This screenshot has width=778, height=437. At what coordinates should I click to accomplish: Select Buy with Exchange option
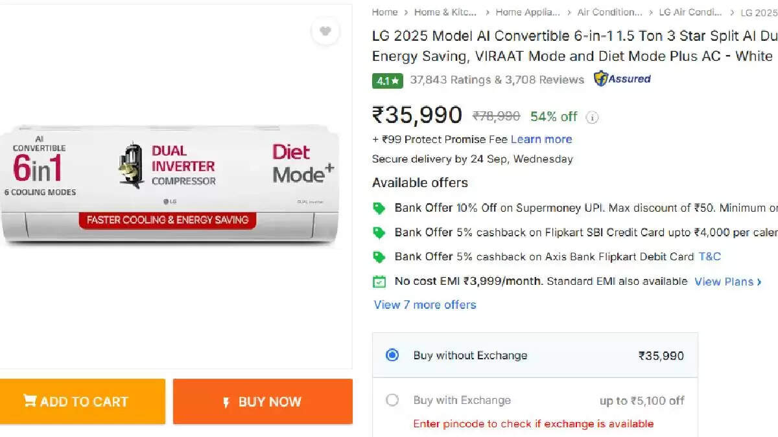[x=392, y=400]
